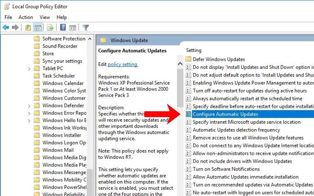Select Windows Ink Workspace tree item

[x=64, y=128]
